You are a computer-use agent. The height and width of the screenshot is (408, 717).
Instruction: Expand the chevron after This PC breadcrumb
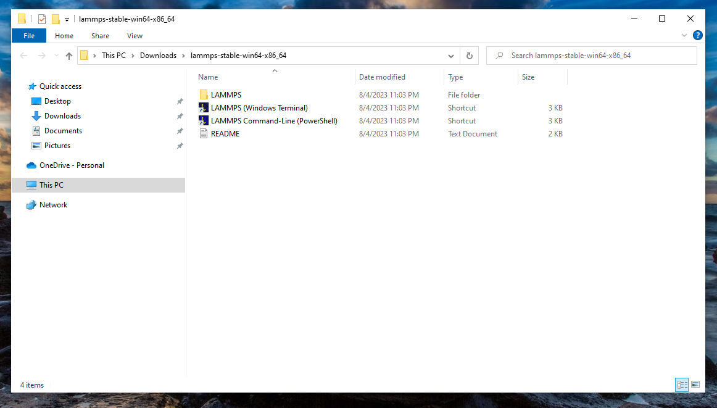click(133, 56)
